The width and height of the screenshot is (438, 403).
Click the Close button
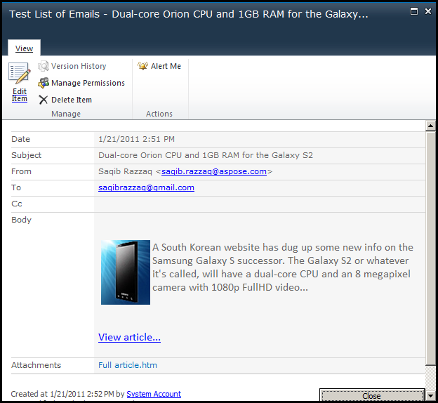click(372, 395)
